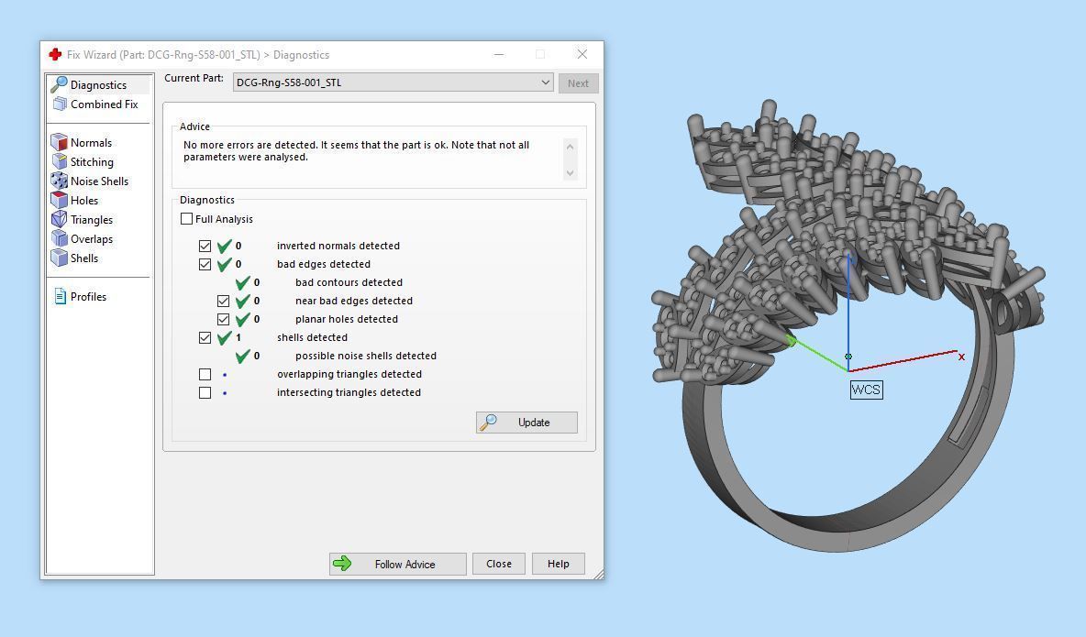1086x637 pixels.
Task: Click 'possible noise shells detected' text
Action: tap(366, 356)
